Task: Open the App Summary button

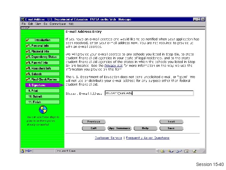Action: [x=120, y=128]
